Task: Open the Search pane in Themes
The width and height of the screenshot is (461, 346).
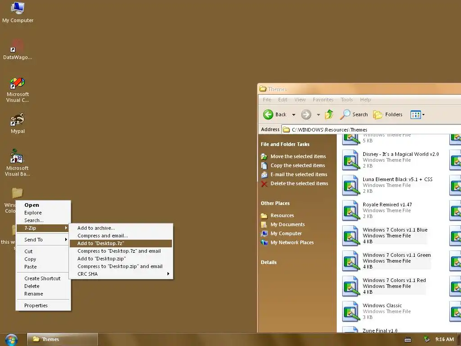Action: click(x=354, y=114)
